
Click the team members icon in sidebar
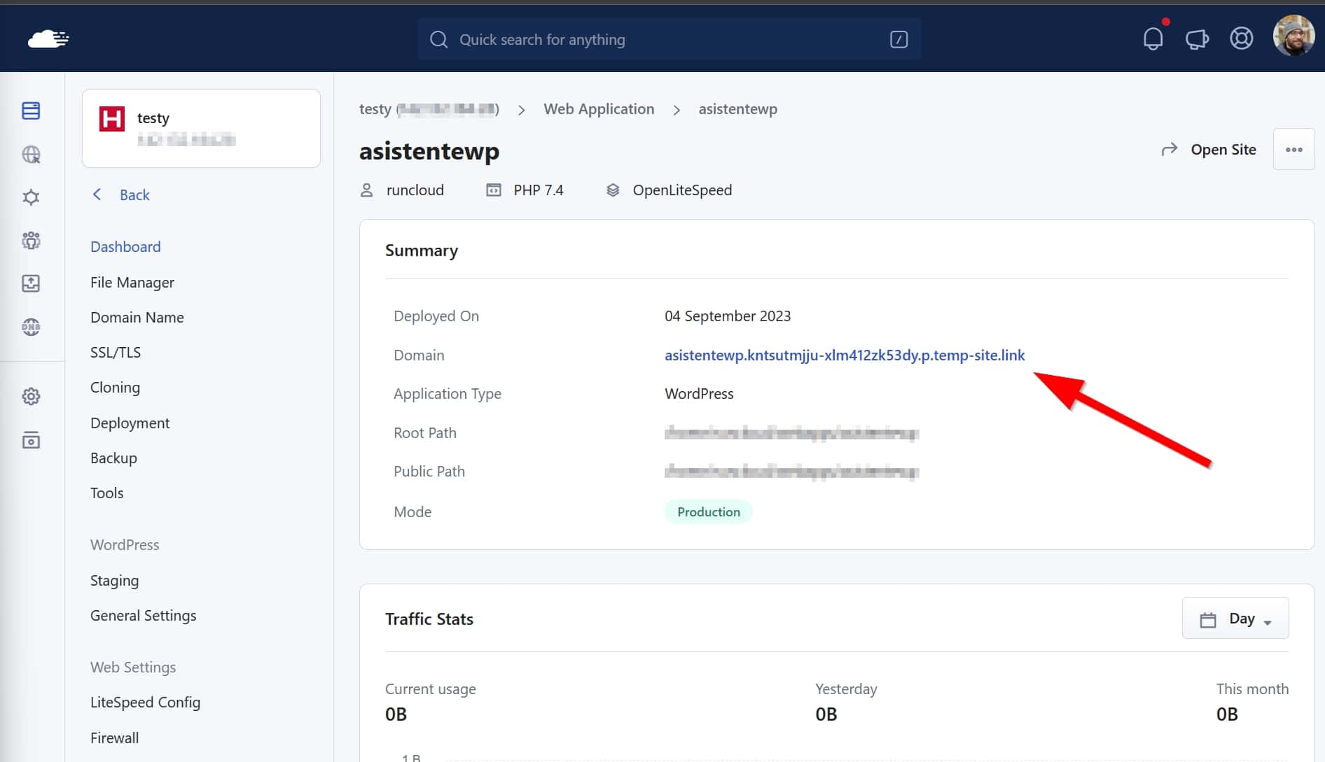coord(31,241)
